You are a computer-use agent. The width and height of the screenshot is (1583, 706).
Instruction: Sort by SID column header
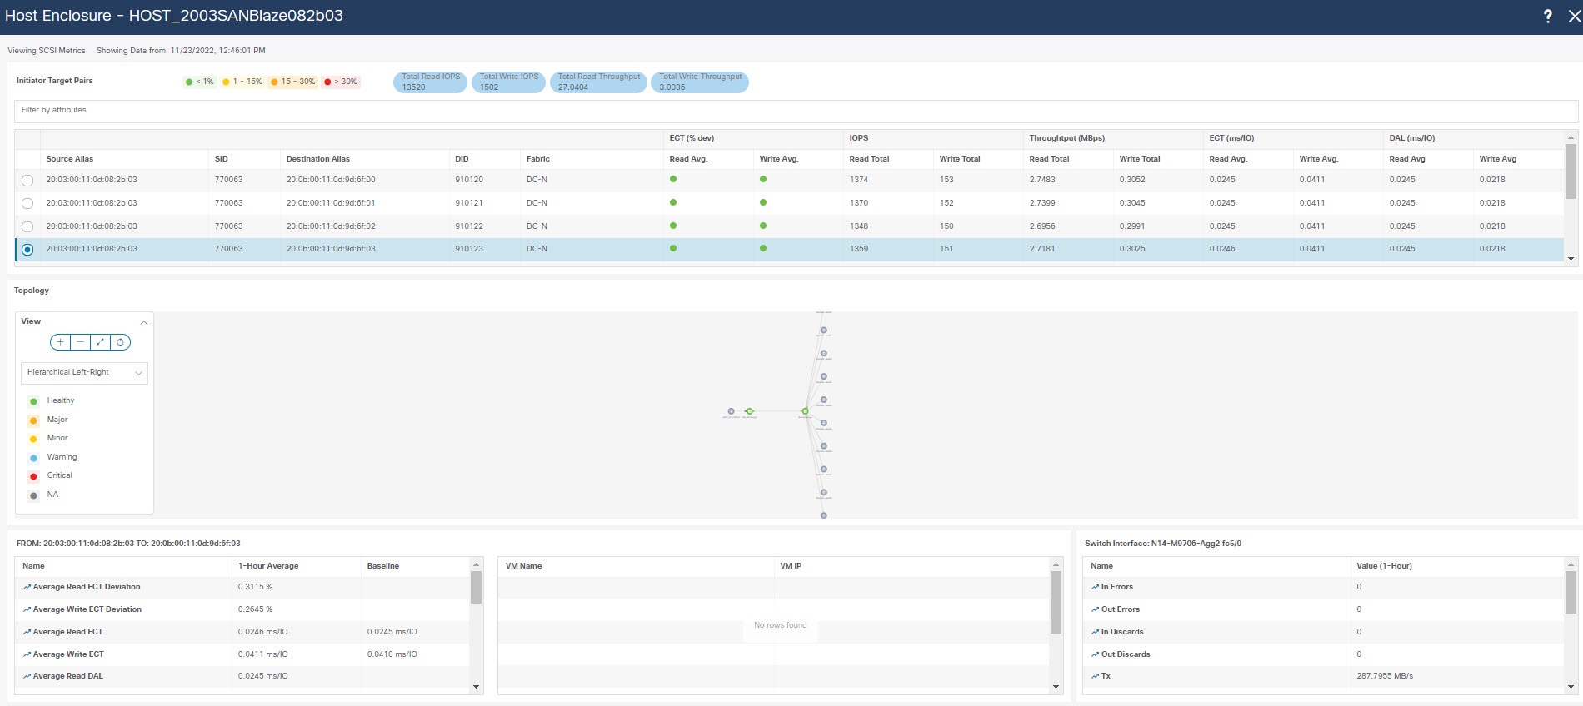click(222, 159)
